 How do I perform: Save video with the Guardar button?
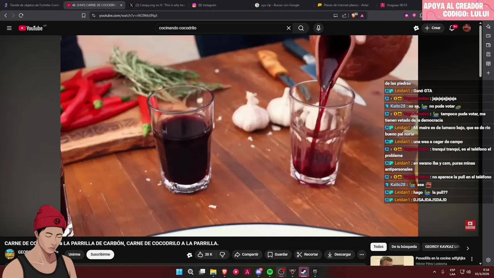tap(278, 254)
